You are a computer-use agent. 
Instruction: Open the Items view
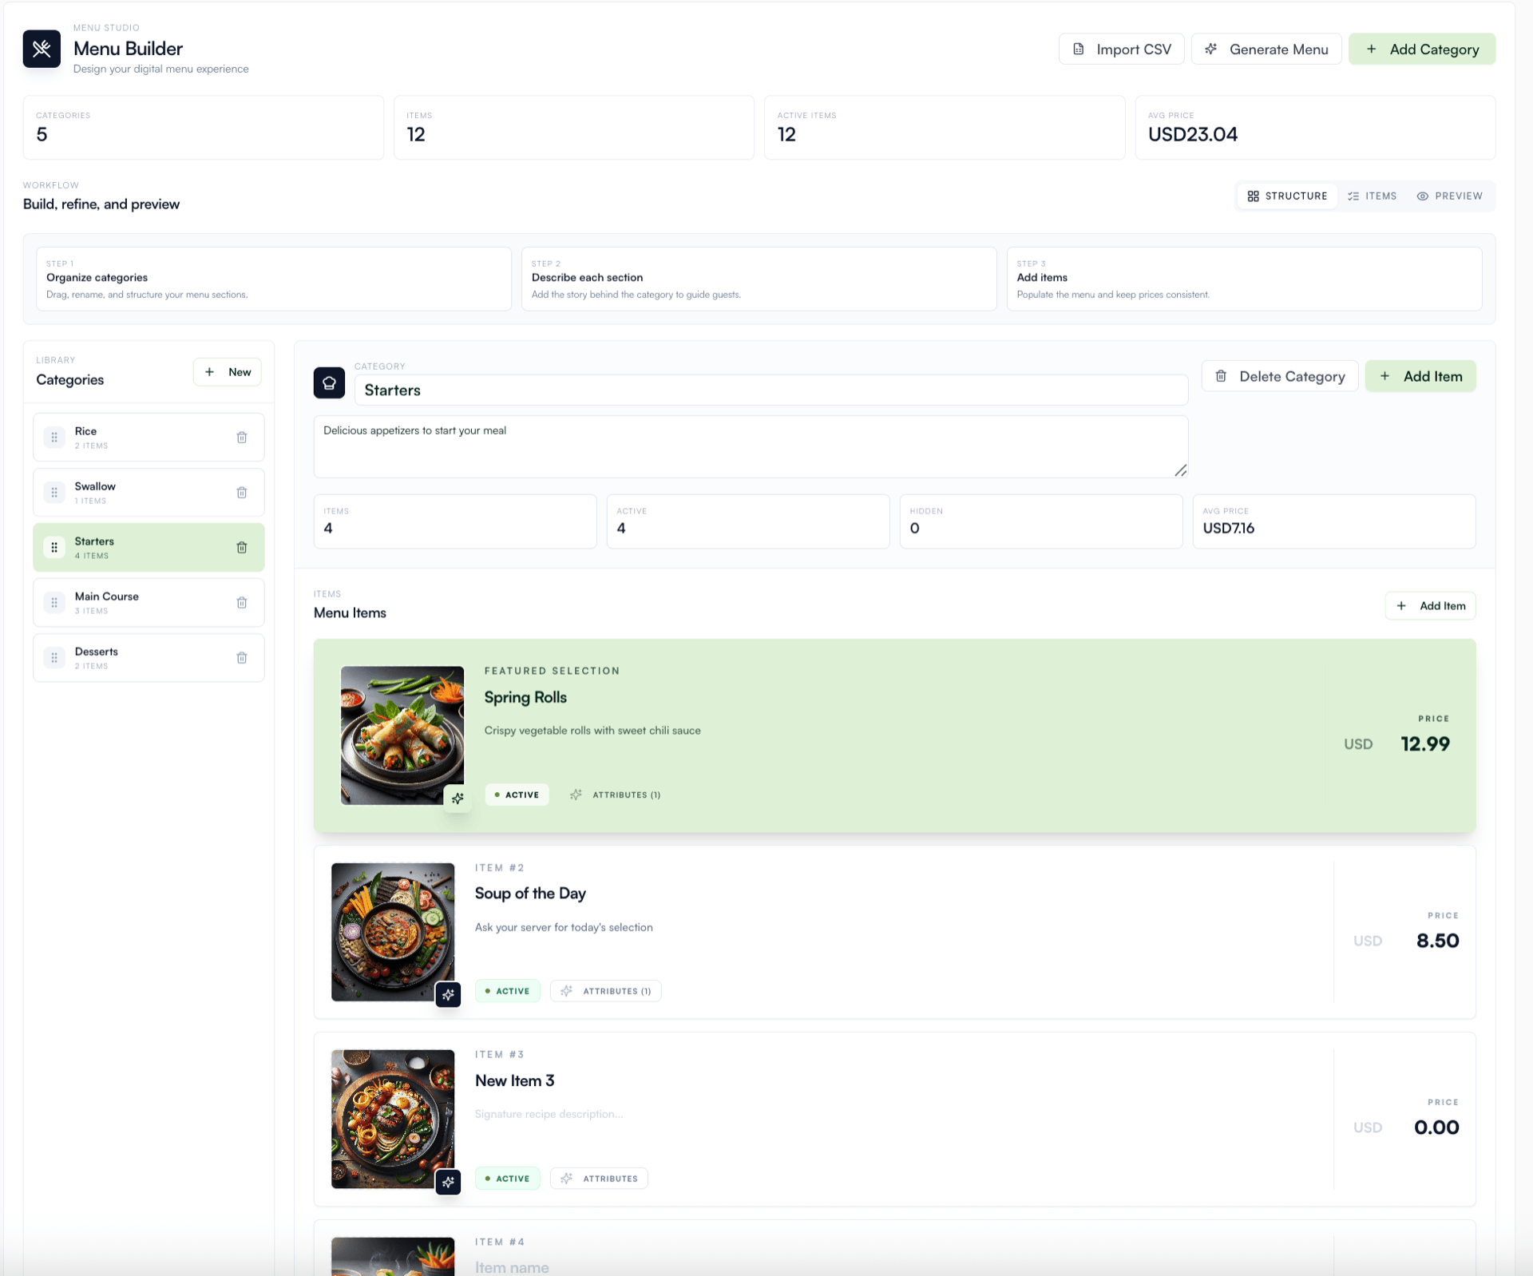(1373, 196)
